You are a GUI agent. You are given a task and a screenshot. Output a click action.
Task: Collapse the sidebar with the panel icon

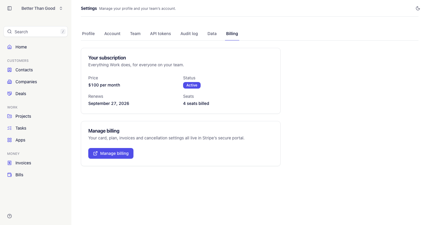click(10, 8)
